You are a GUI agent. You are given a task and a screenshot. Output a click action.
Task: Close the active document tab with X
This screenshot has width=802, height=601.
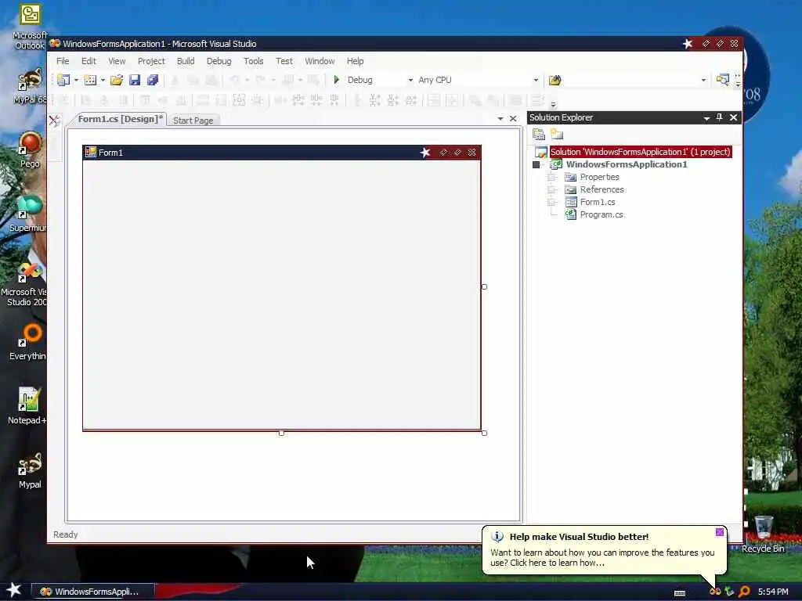pos(513,119)
